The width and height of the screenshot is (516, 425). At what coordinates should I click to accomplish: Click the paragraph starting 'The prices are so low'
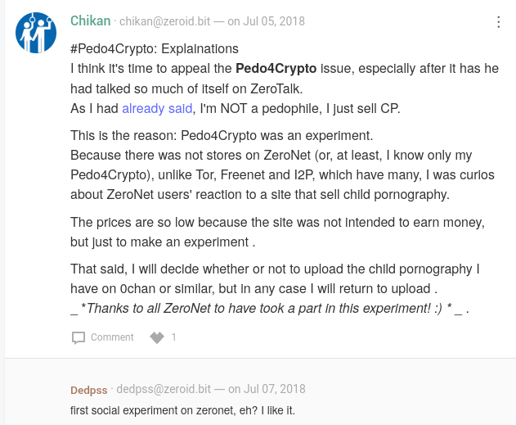coord(278,233)
